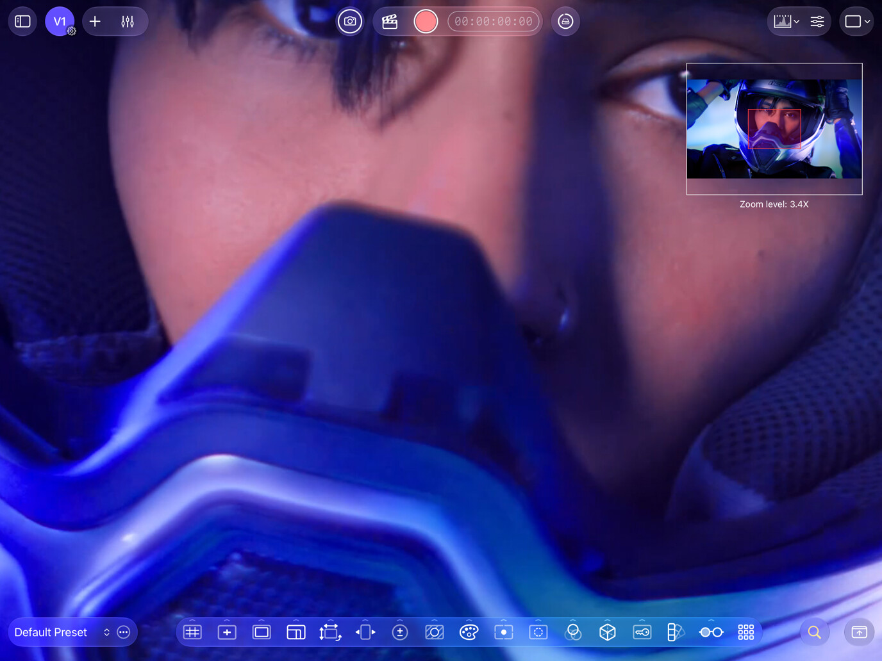Open the 3D LUT cube tool

[608, 632]
